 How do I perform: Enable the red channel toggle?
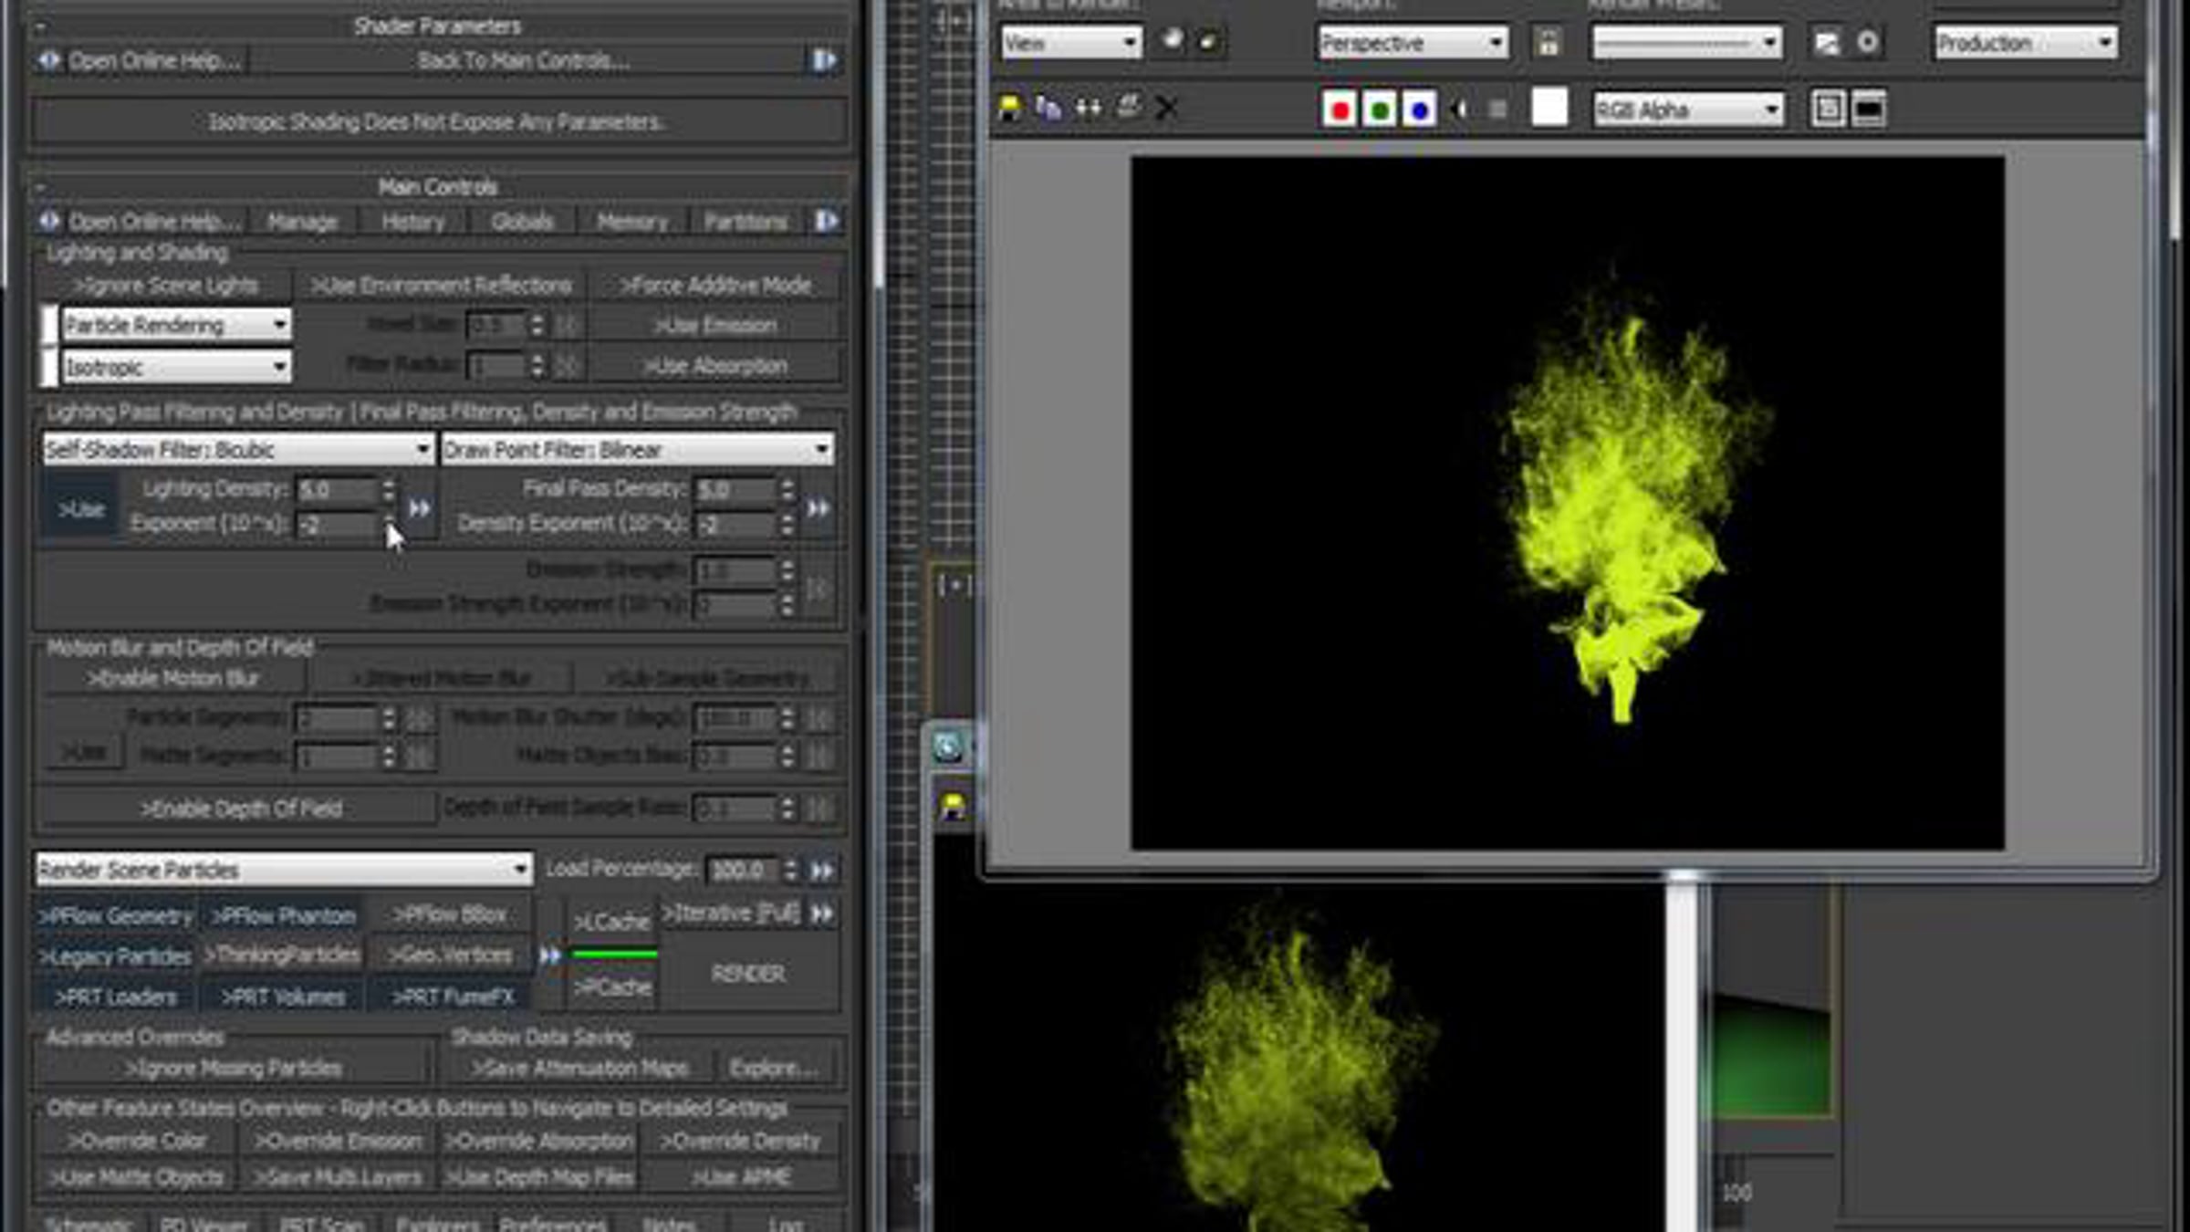[x=1340, y=110]
